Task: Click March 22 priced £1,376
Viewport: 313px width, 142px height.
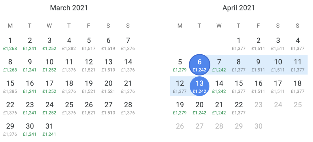Action: (x=10, y=108)
